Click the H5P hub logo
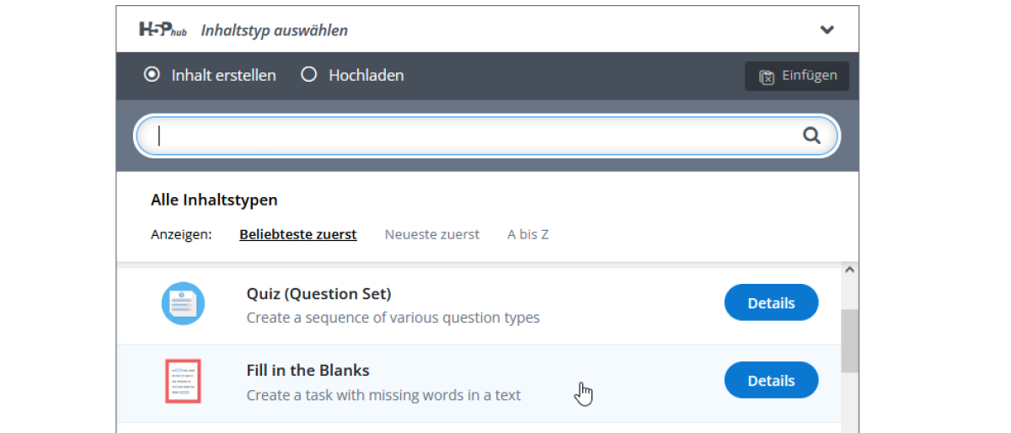Screen dimensions: 1011x433 [163, 29]
